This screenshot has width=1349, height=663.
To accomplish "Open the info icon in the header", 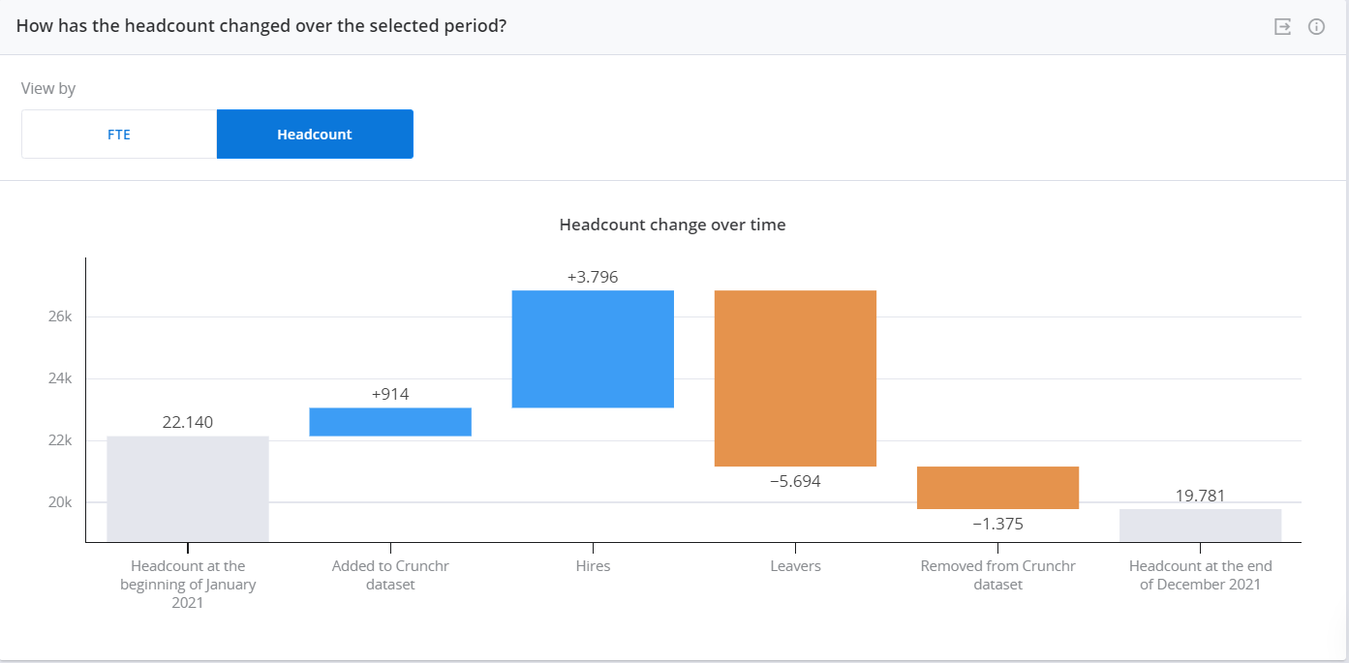I will (1316, 27).
